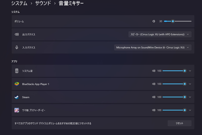
Task: Expand the BlueStacks App Player 1 chevron
Action: pos(190,84)
